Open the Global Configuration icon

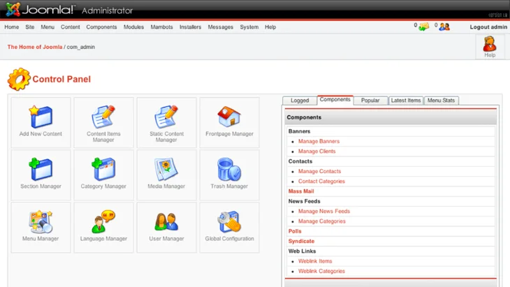(x=229, y=221)
